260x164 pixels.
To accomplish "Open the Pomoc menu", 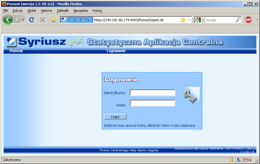I will [97, 11].
